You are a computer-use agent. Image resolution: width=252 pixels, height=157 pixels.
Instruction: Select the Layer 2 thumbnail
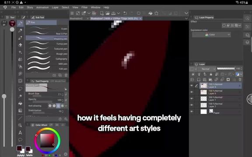point(203,105)
